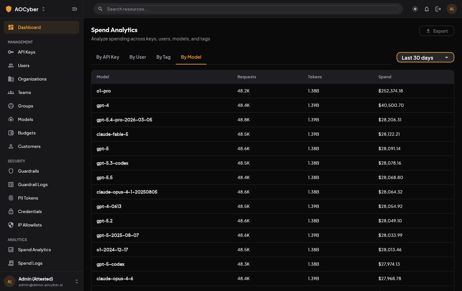Open Organizations from the sidebar
The height and width of the screenshot is (291, 462).
(42, 79)
